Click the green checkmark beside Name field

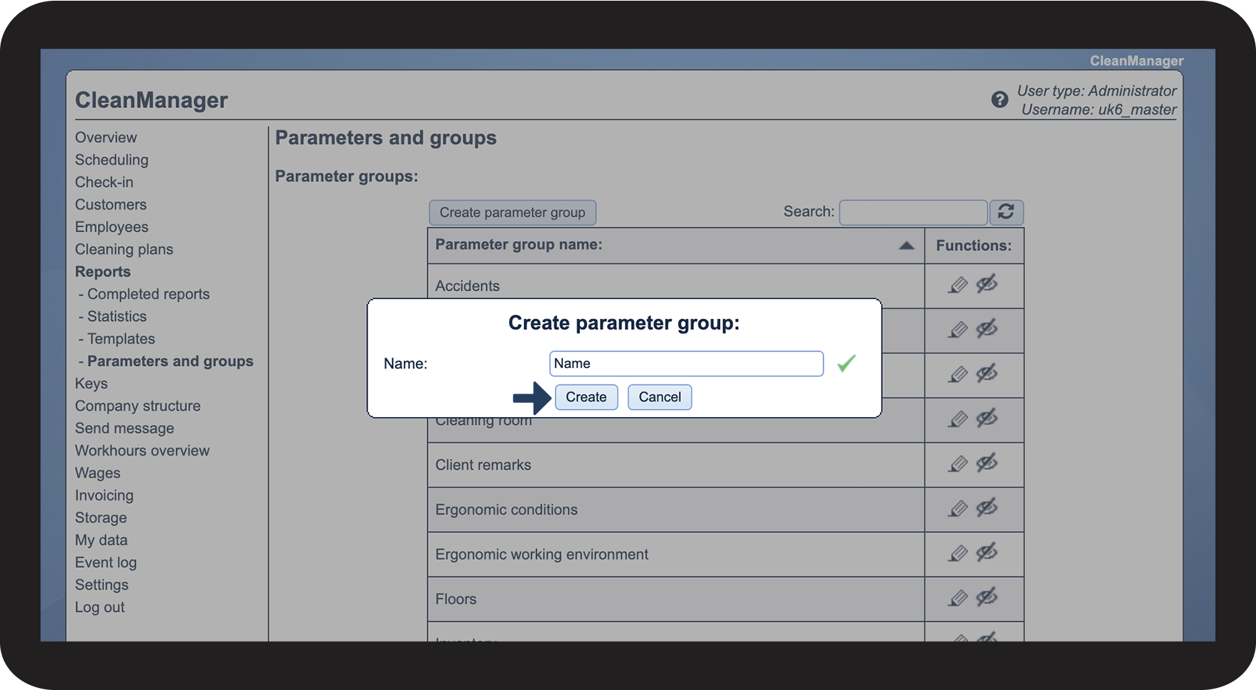point(846,363)
